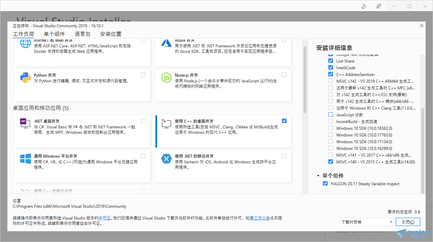Screen dimensions: 433x242
Task: Check Windows 10 SDK (10.0.17134.0)
Action: click(331, 142)
